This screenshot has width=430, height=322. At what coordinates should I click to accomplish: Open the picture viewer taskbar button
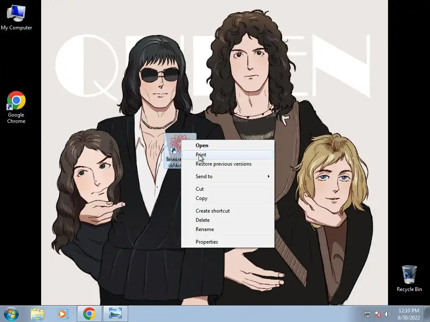tap(115, 314)
